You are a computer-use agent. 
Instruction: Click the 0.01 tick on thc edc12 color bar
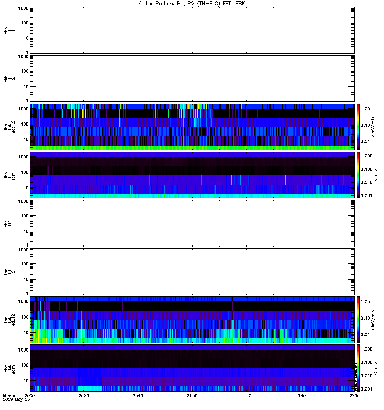click(x=365, y=335)
